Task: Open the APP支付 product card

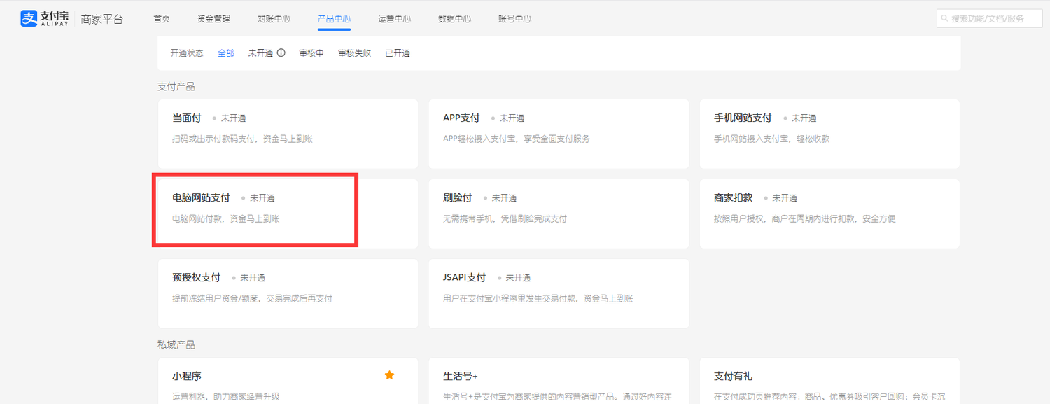Action: click(x=559, y=134)
